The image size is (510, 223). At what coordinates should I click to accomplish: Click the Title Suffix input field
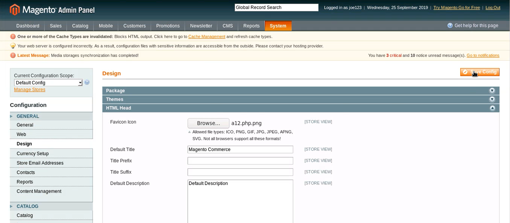(x=240, y=172)
